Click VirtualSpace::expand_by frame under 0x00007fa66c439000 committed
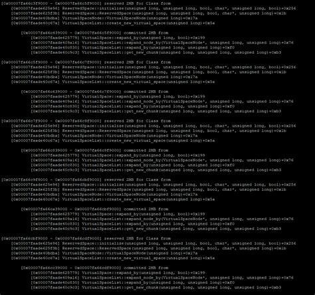 tap(118, 38)
